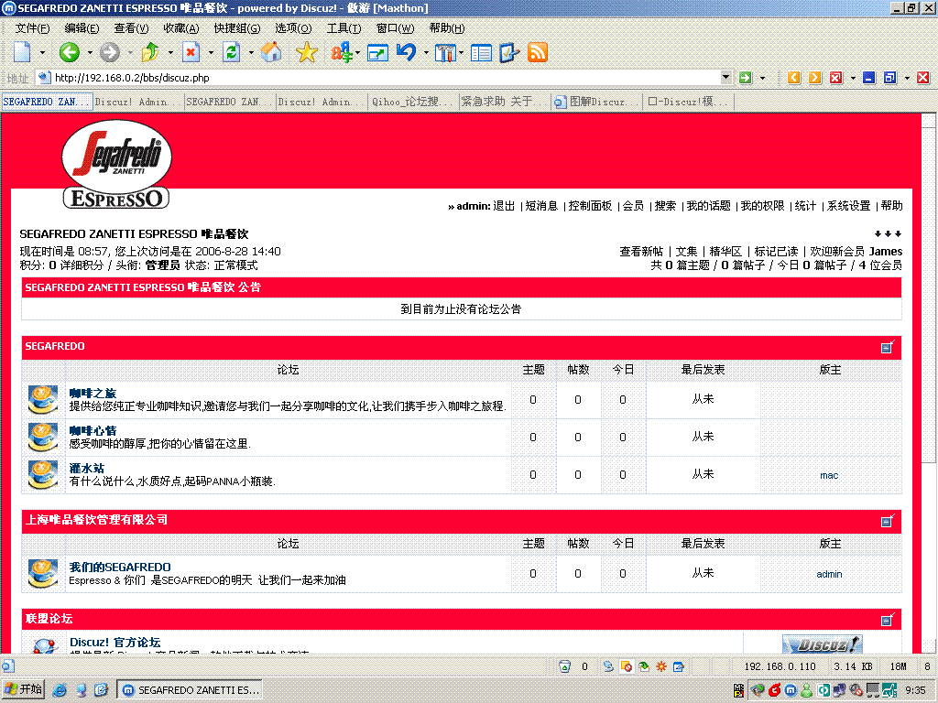Click the New page toolbar icon

[22, 52]
